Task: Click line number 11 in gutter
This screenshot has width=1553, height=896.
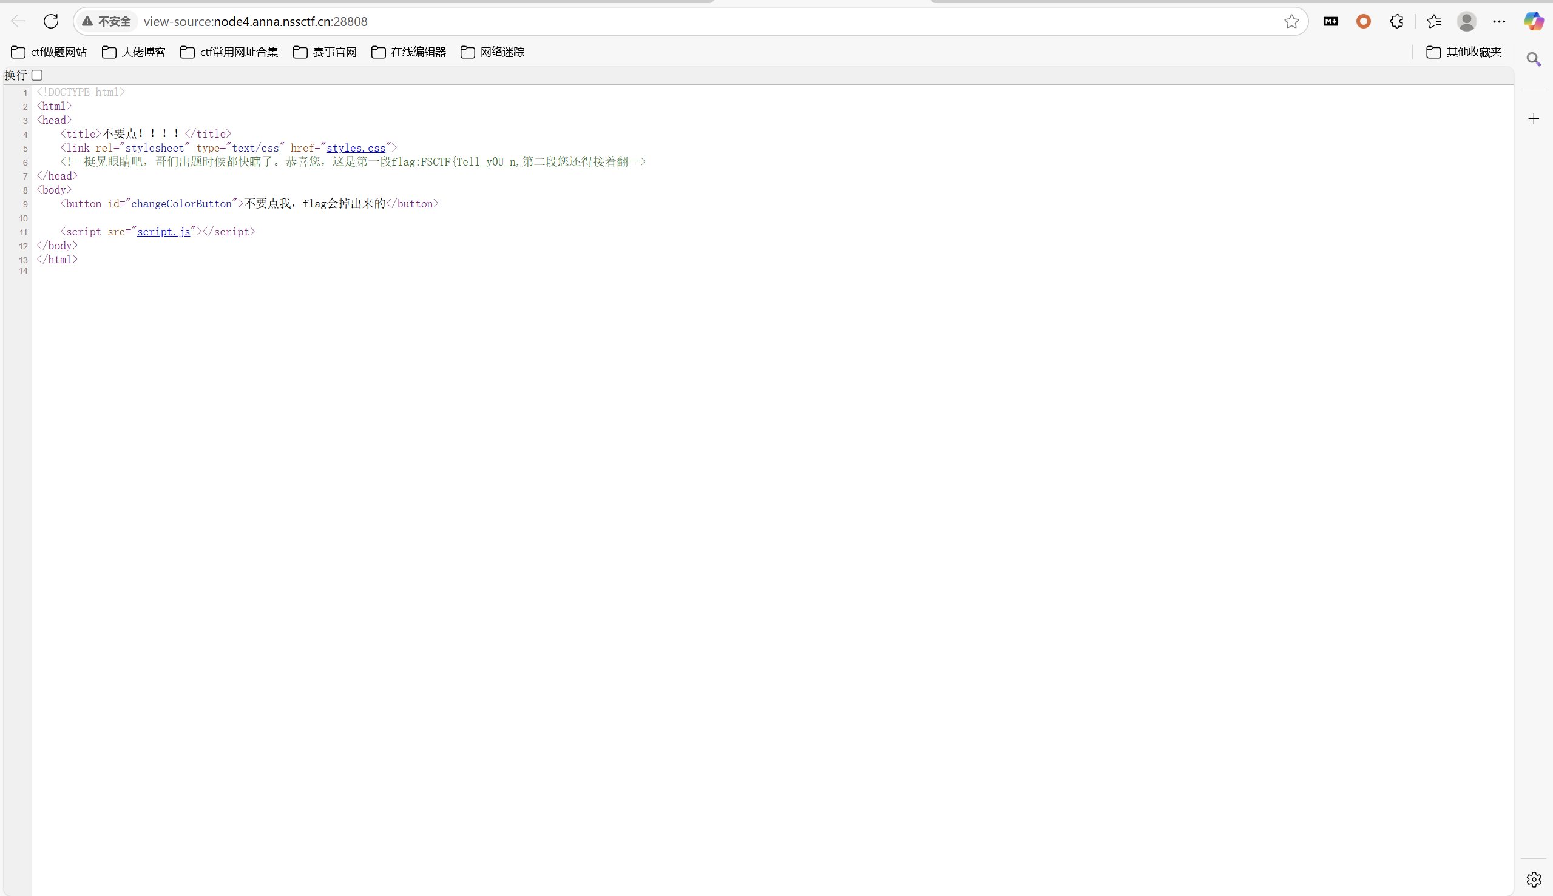Action: pos(24,232)
